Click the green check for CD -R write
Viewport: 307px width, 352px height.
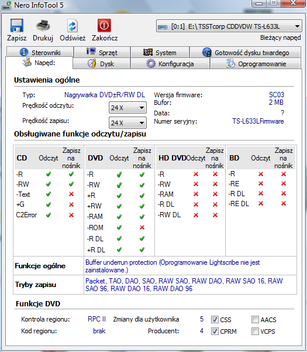71,174
